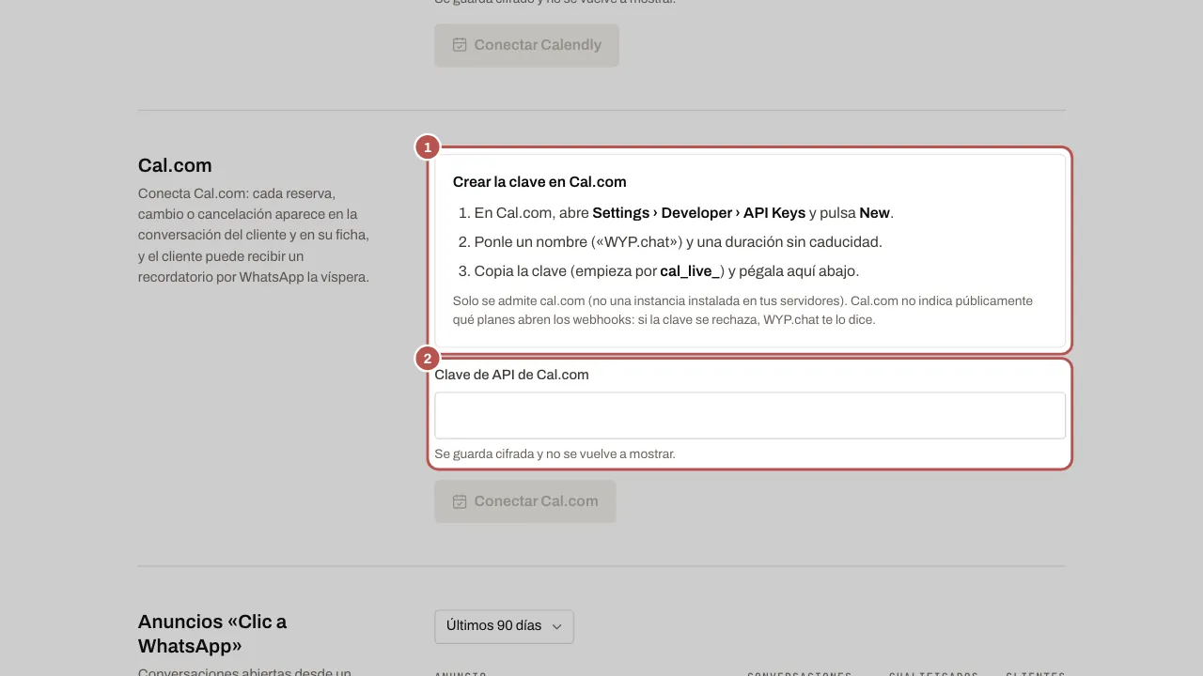Click the Anuncios «Clic a WhatsApp» heading
Image resolution: width=1203 pixels, height=676 pixels.
(212, 634)
